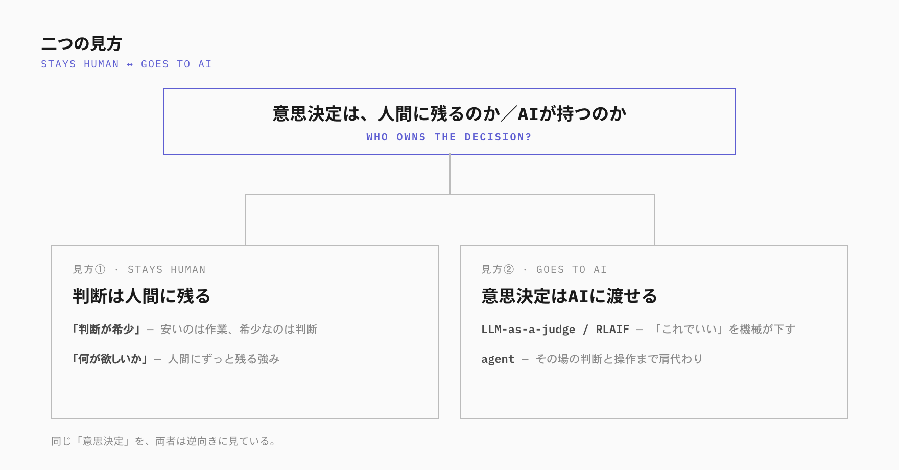Click the text WHO OWNS THE DECISION?
The image size is (899, 470).
click(x=449, y=137)
